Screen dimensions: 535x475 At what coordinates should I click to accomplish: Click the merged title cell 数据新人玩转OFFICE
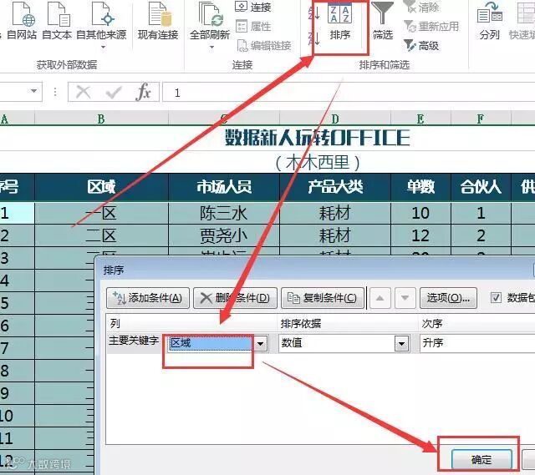click(x=318, y=138)
